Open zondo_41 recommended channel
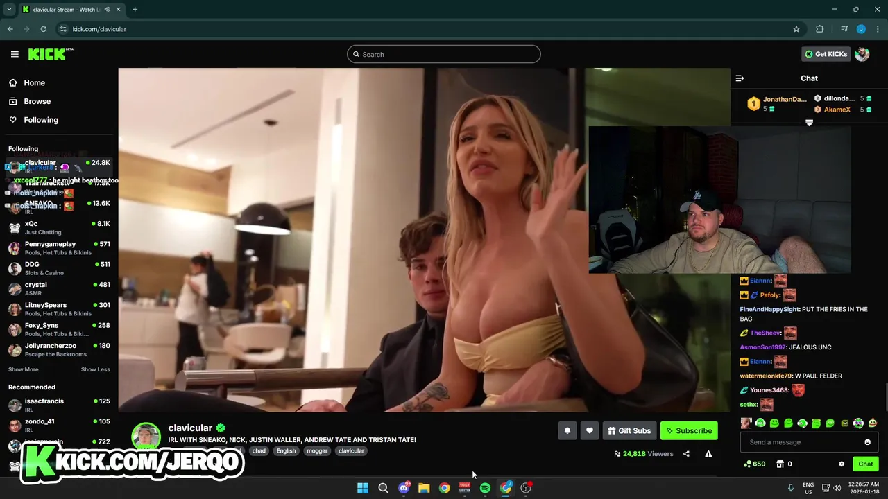Screen dimensions: 888x499 click(59, 425)
